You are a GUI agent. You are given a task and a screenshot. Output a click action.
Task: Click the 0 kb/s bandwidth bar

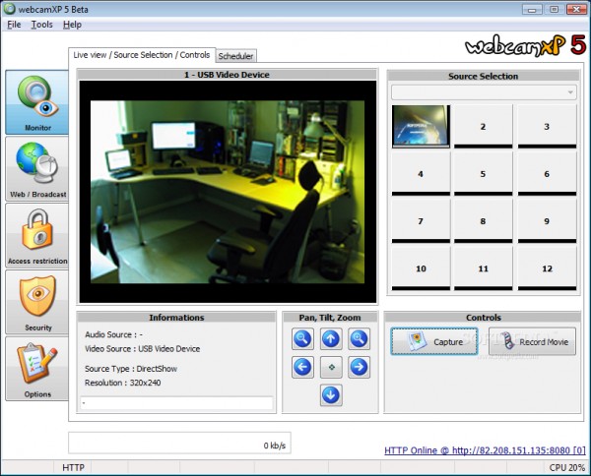point(179,443)
